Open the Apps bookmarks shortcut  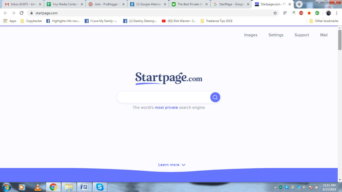coord(10,21)
